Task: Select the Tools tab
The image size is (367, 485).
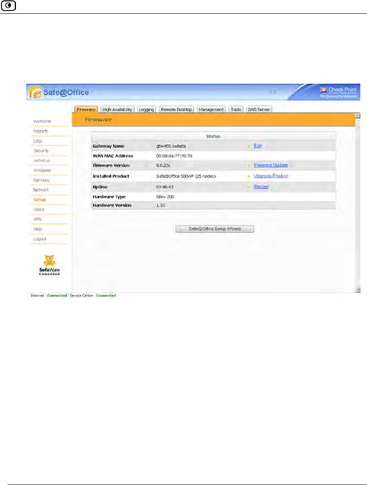Action: coord(236,109)
